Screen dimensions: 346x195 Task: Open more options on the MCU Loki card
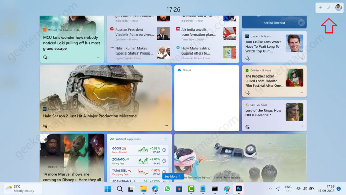pyautogui.click(x=99, y=57)
